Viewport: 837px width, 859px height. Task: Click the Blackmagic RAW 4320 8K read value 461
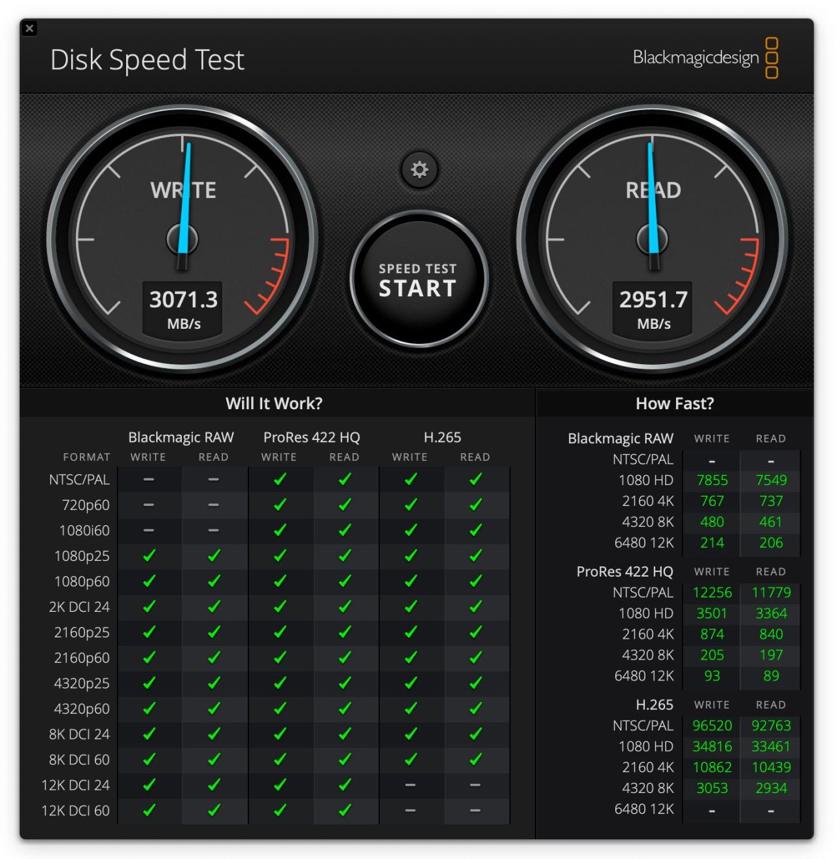771,522
